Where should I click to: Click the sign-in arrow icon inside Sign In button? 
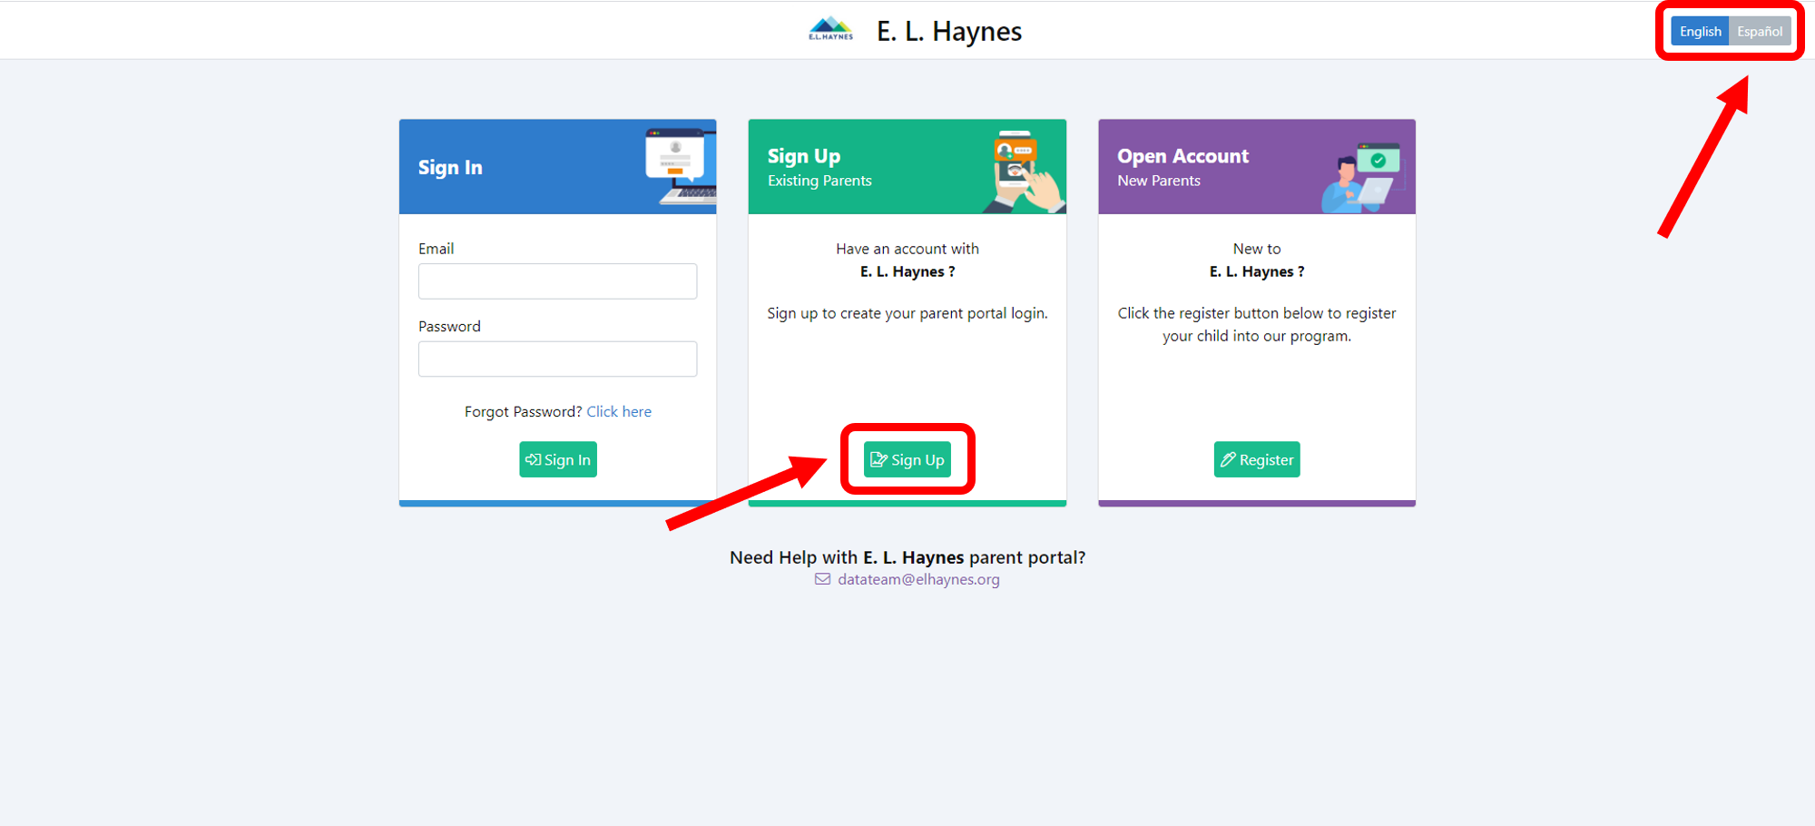pyautogui.click(x=535, y=459)
